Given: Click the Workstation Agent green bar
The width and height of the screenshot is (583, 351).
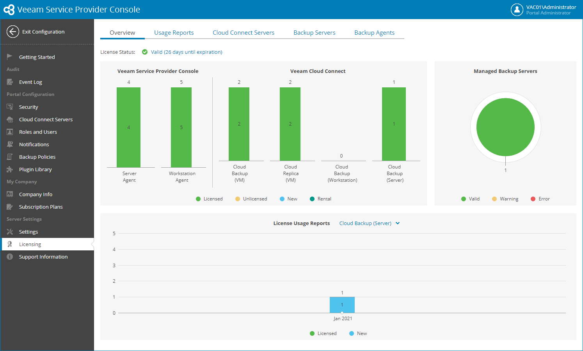Looking at the screenshot, I should pyautogui.click(x=181, y=128).
